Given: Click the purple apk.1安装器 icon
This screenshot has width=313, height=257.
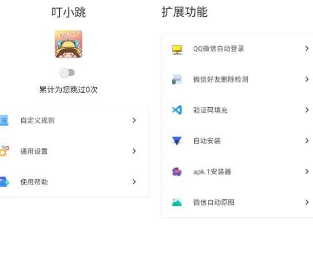Looking at the screenshot, I should [x=177, y=172].
